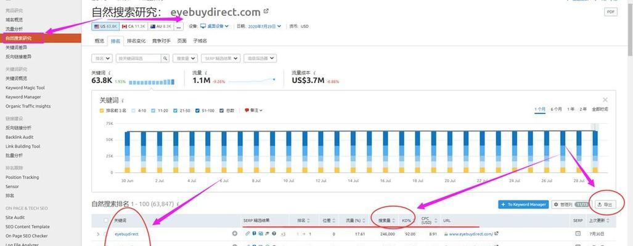Switch to the 概览 tab
Screen dimensions: 633x246
[x=99, y=41]
